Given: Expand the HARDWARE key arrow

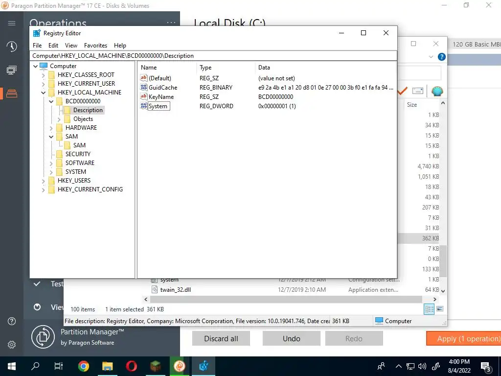Looking at the screenshot, I should [51, 128].
